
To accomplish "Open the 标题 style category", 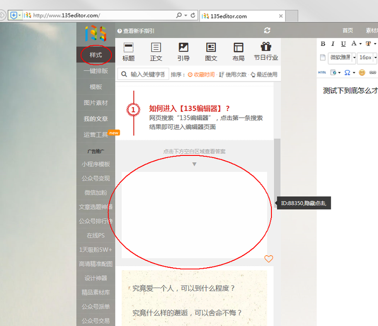I will (x=128, y=52).
